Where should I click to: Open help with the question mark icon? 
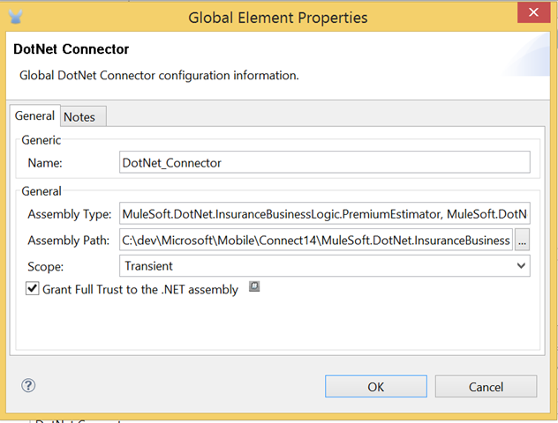[x=28, y=385]
